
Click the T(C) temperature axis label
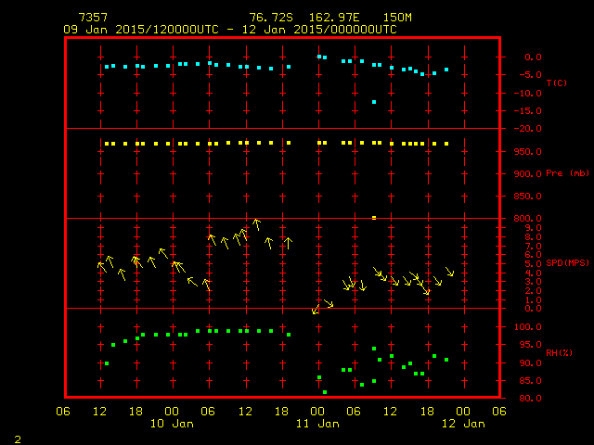tap(556, 83)
